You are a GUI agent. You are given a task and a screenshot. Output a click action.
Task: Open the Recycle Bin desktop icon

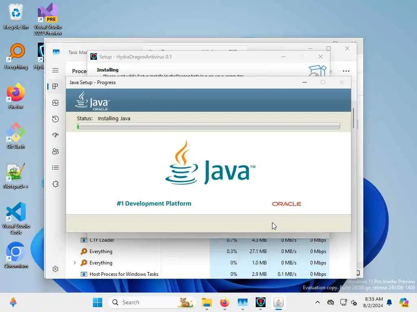(x=16, y=16)
